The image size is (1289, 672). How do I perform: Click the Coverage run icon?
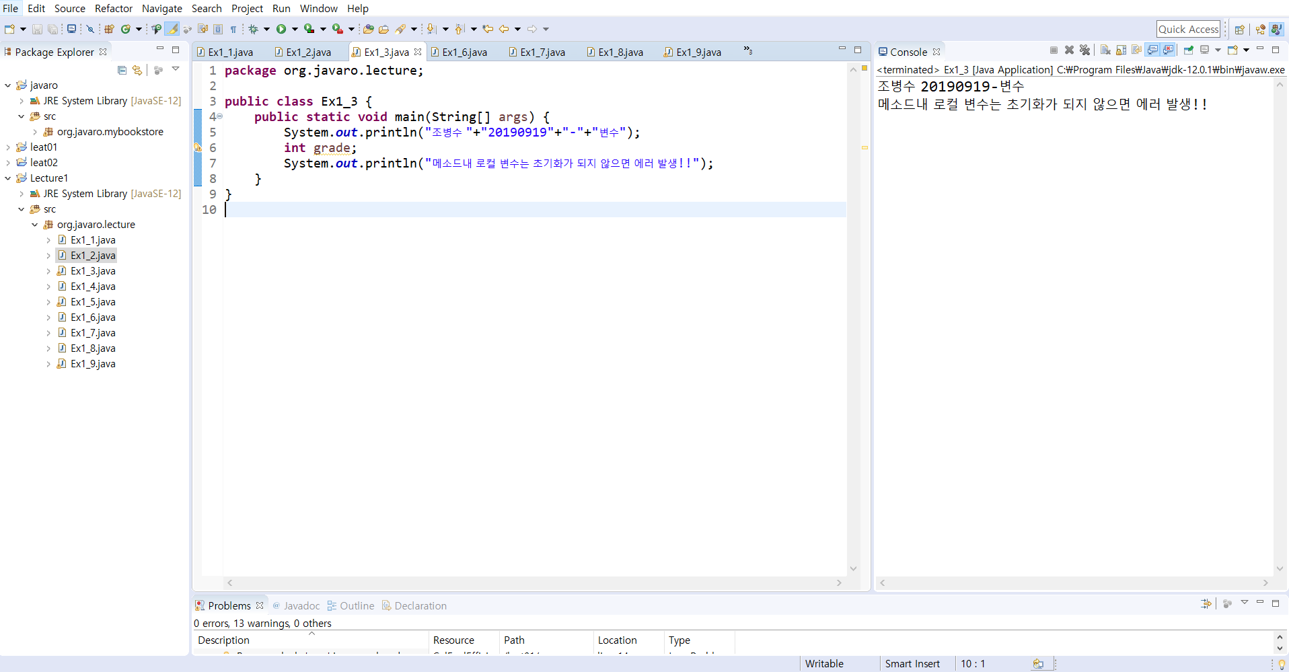click(309, 29)
